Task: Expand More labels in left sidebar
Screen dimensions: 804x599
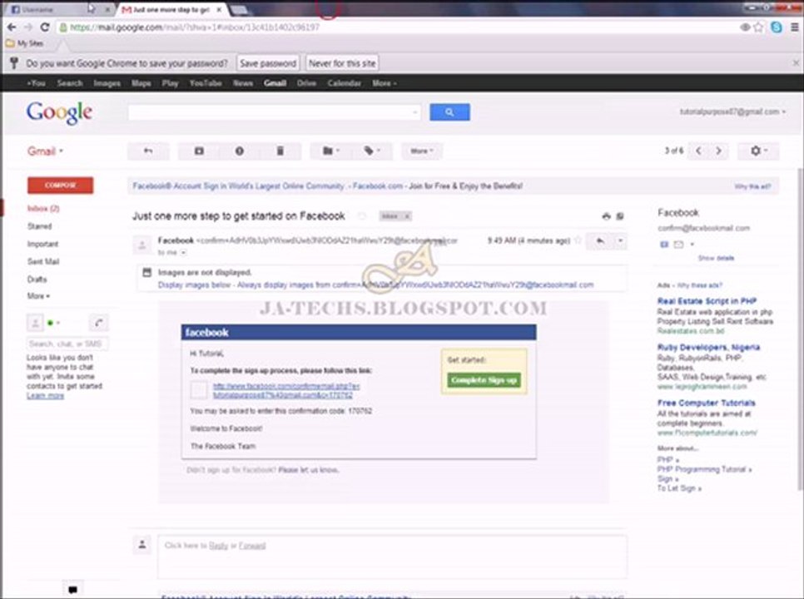Action: [x=38, y=296]
